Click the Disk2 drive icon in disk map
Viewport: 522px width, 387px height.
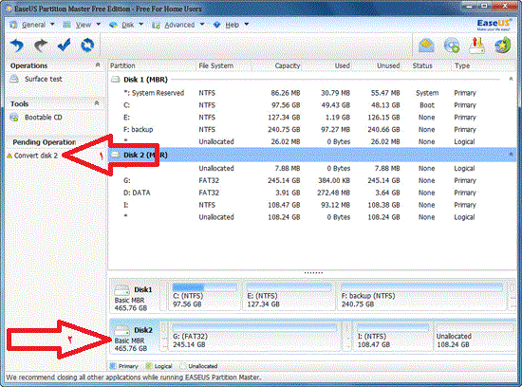[x=121, y=330]
